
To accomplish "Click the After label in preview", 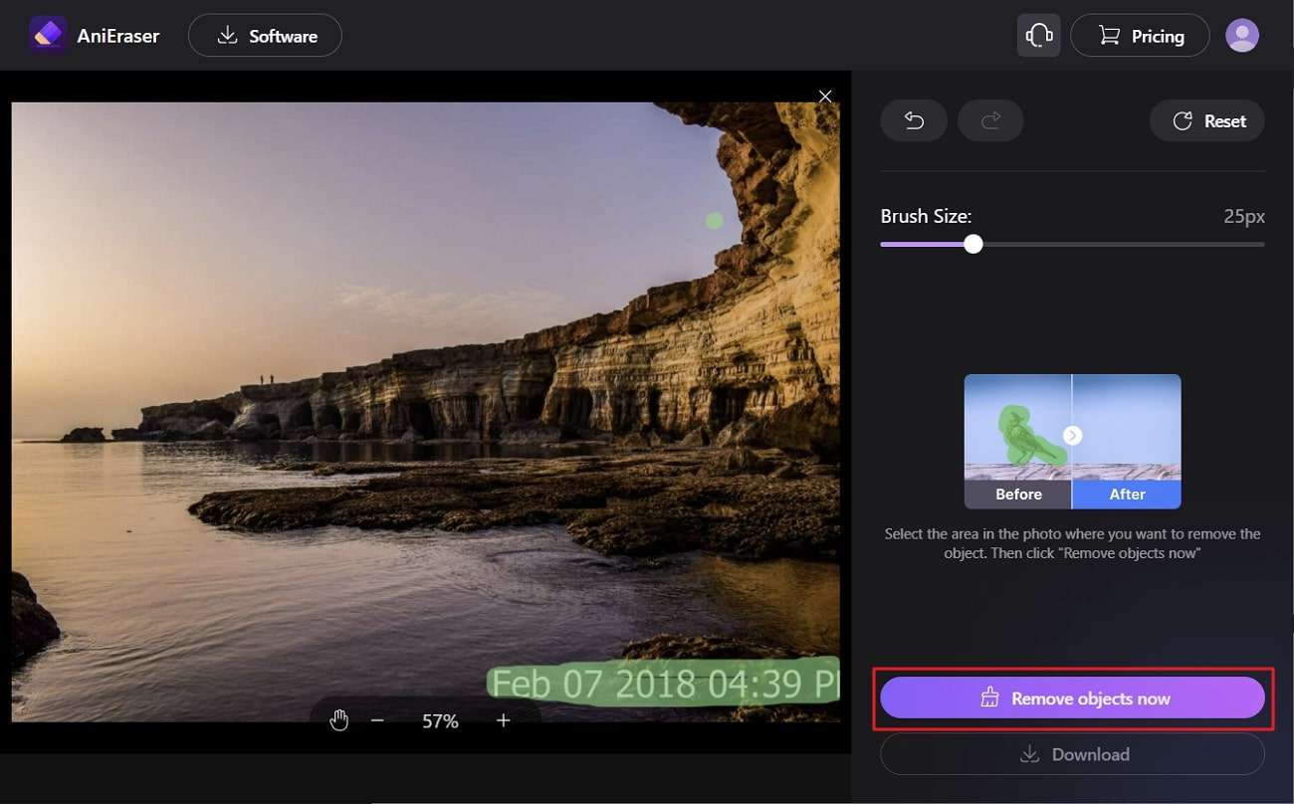I will click(x=1127, y=495).
